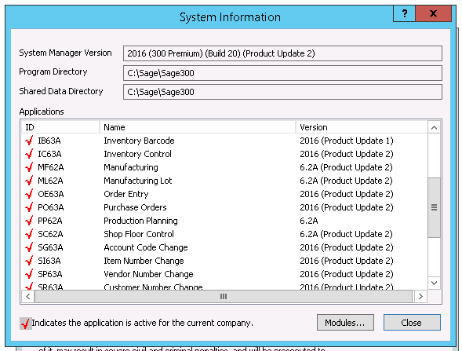Select the Inventory Control row name
This screenshot has height=351, width=462.
pyautogui.click(x=137, y=154)
